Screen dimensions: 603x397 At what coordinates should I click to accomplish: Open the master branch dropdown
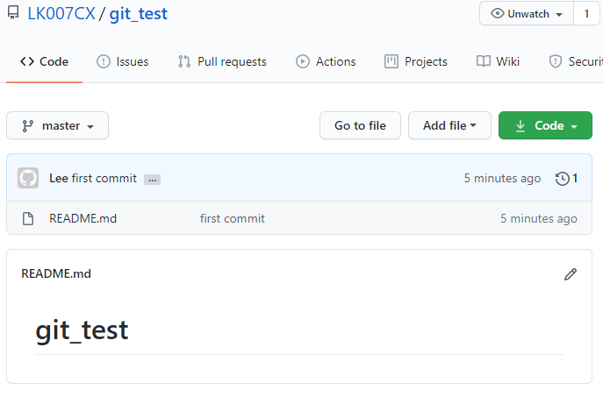(x=57, y=125)
